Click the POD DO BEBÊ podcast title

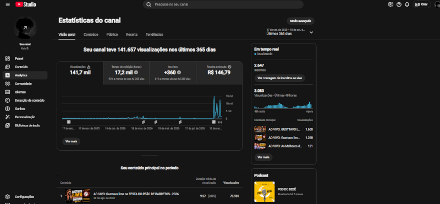[287, 189]
